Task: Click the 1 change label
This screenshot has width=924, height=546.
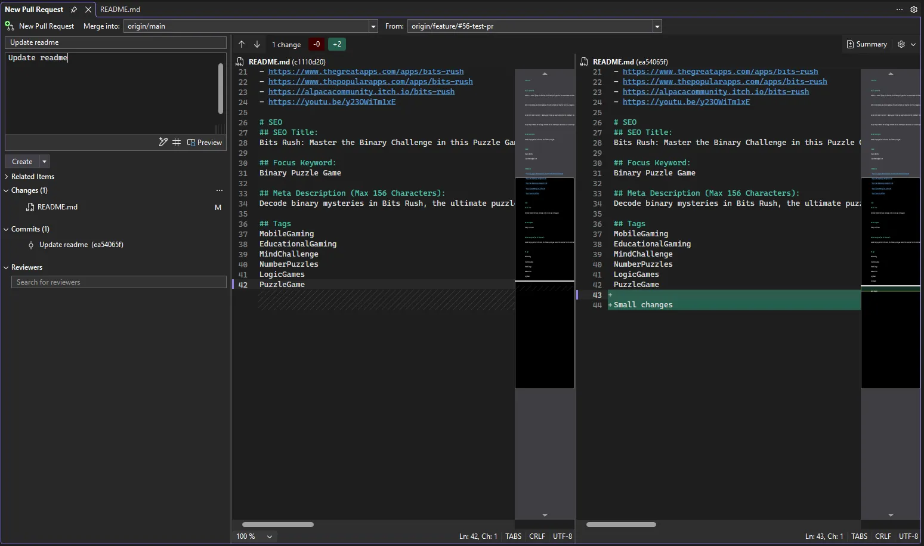Action: (x=286, y=45)
